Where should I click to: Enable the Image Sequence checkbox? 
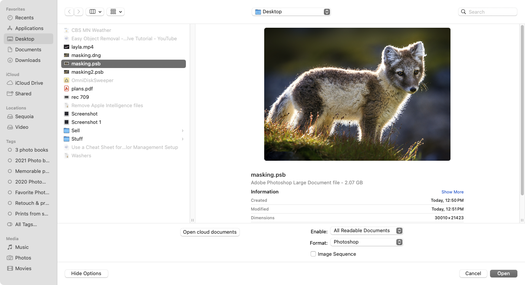coord(313,254)
